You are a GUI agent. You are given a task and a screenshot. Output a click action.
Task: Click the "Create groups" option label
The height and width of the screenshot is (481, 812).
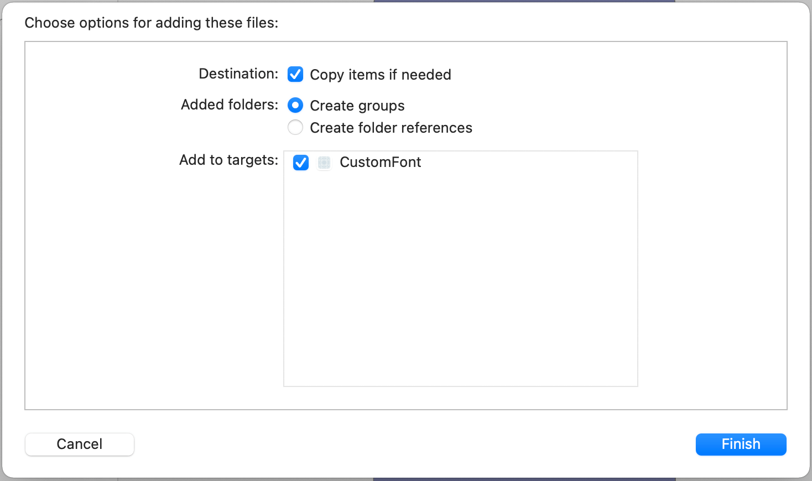pos(357,106)
